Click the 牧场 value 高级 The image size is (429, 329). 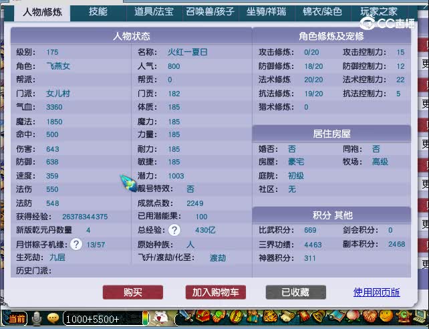point(380,161)
